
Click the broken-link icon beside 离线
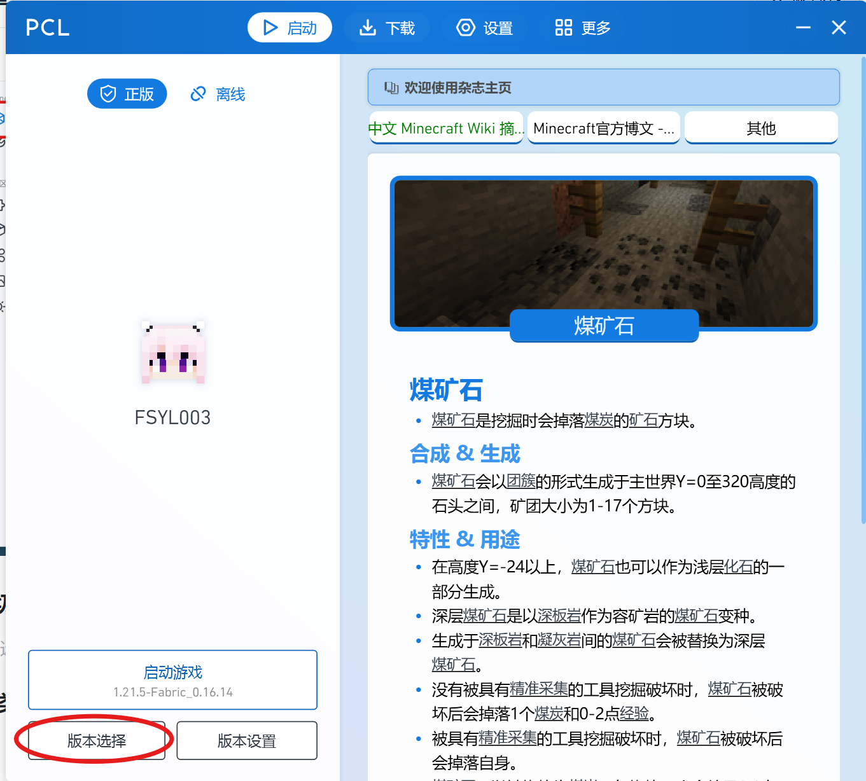[199, 94]
